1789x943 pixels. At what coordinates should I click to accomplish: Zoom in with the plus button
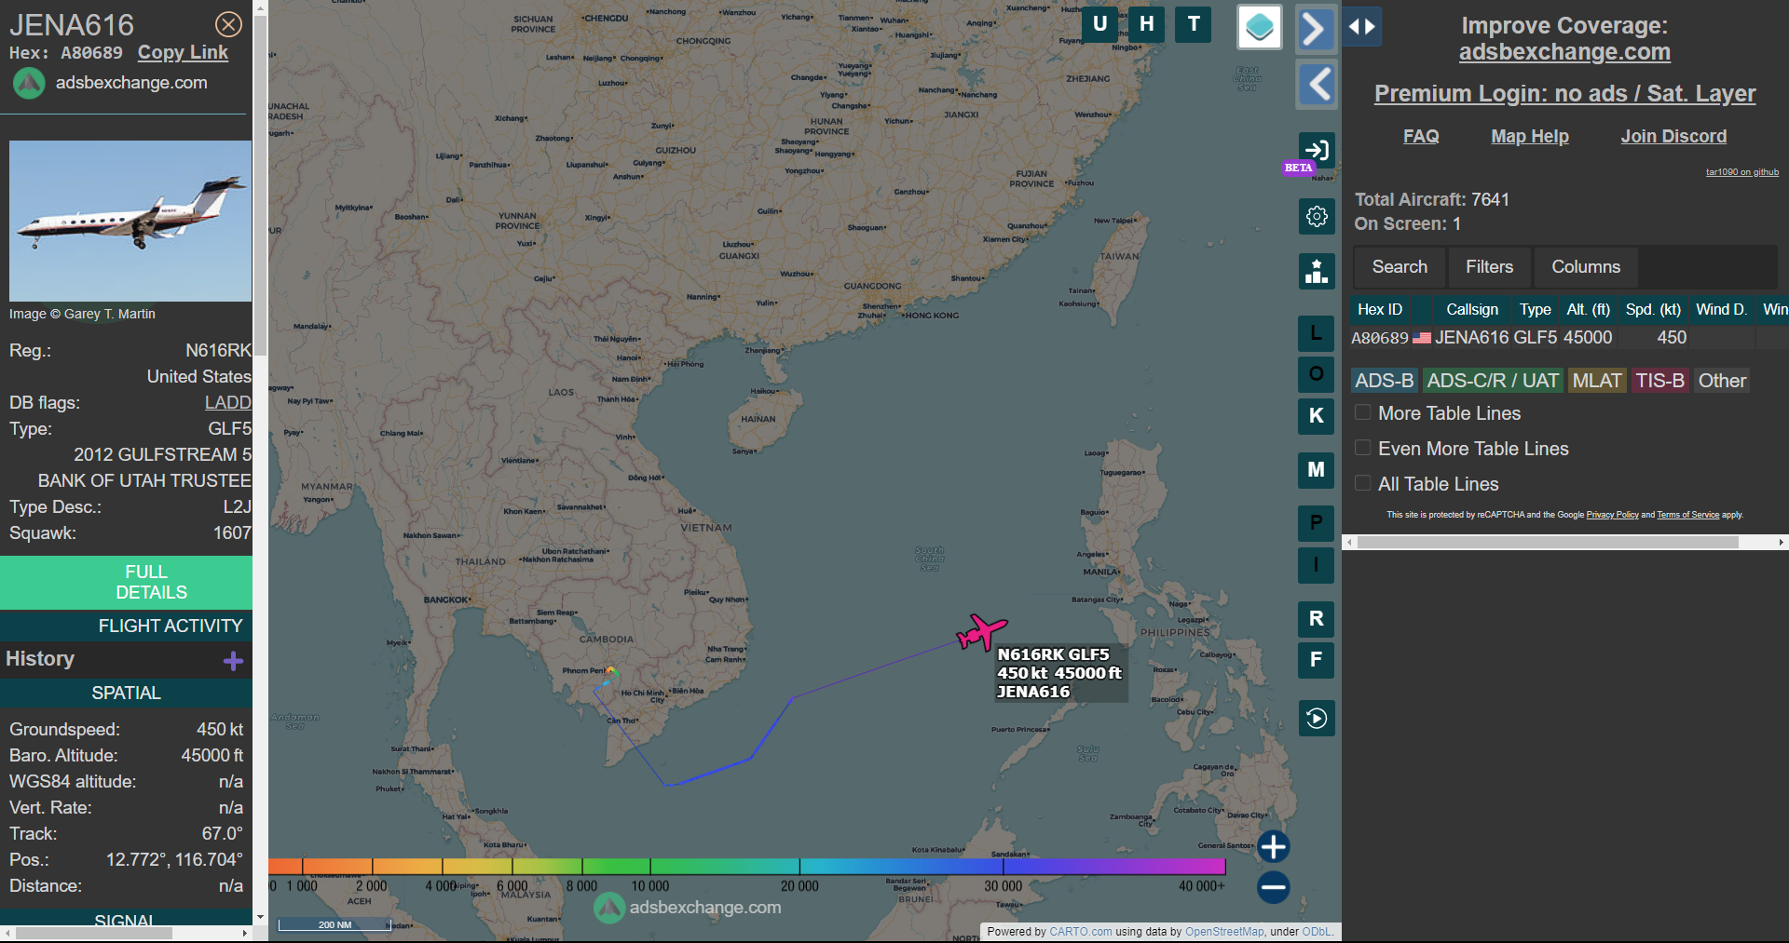pyautogui.click(x=1273, y=847)
